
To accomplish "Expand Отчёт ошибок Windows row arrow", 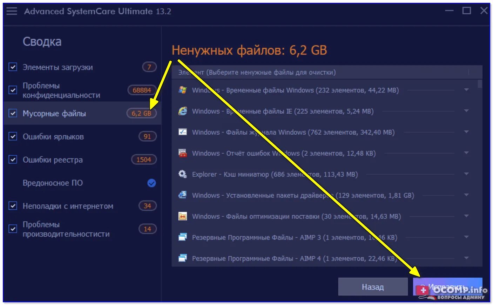I will pyautogui.click(x=466, y=153).
